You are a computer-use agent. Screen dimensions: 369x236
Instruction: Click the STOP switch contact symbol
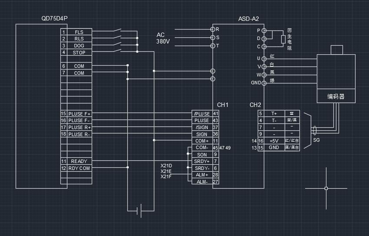116,51
